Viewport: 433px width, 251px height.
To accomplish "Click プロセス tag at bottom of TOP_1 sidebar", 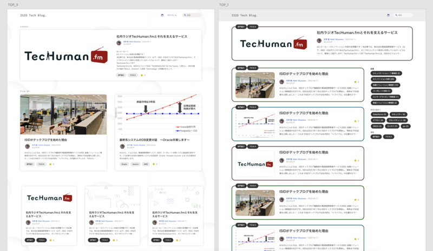I will pos(389,137).
